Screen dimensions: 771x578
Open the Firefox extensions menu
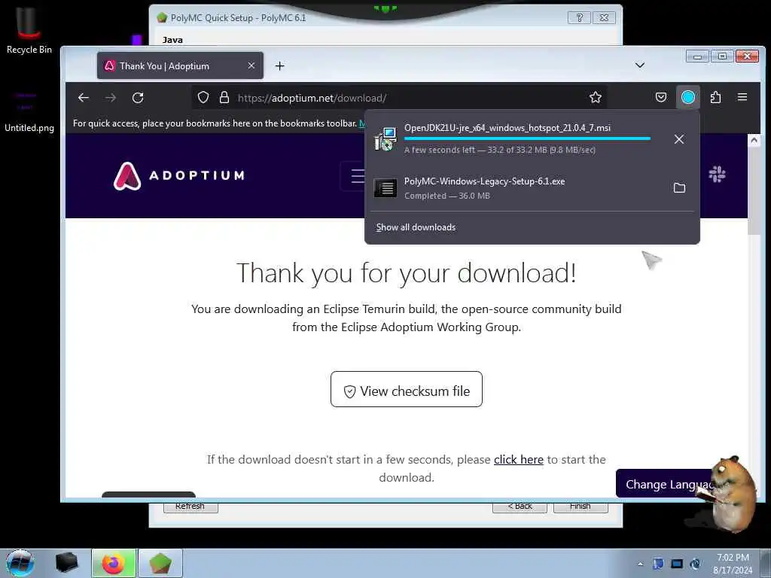[x=715, y=97]
